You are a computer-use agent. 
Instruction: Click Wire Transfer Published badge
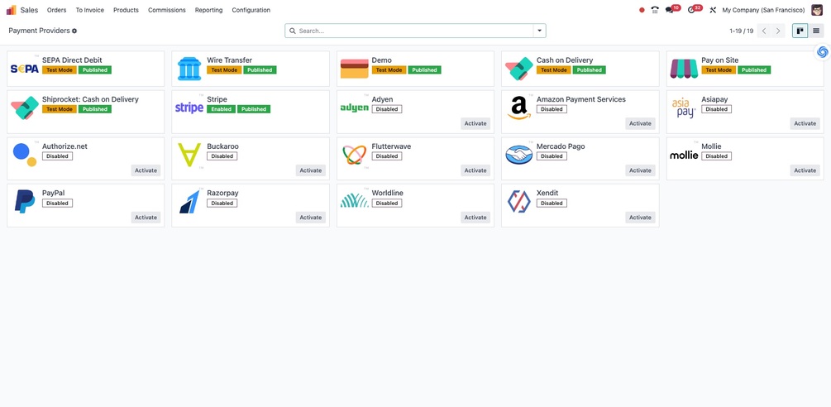point(260,70)
